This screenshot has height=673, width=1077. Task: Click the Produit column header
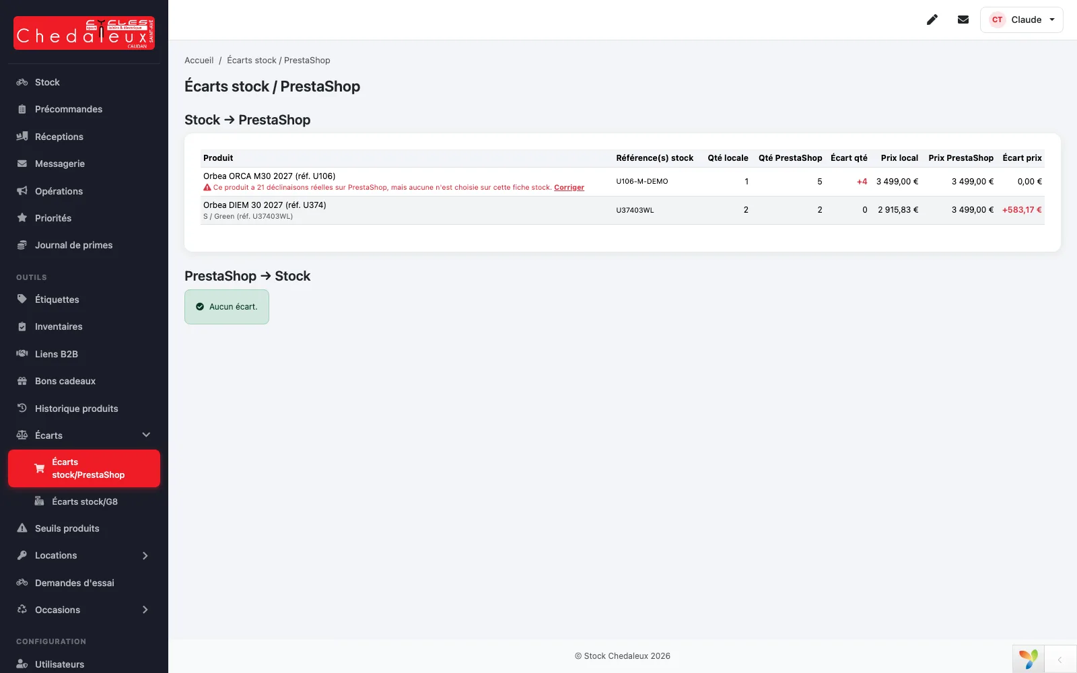pos(218,158)
